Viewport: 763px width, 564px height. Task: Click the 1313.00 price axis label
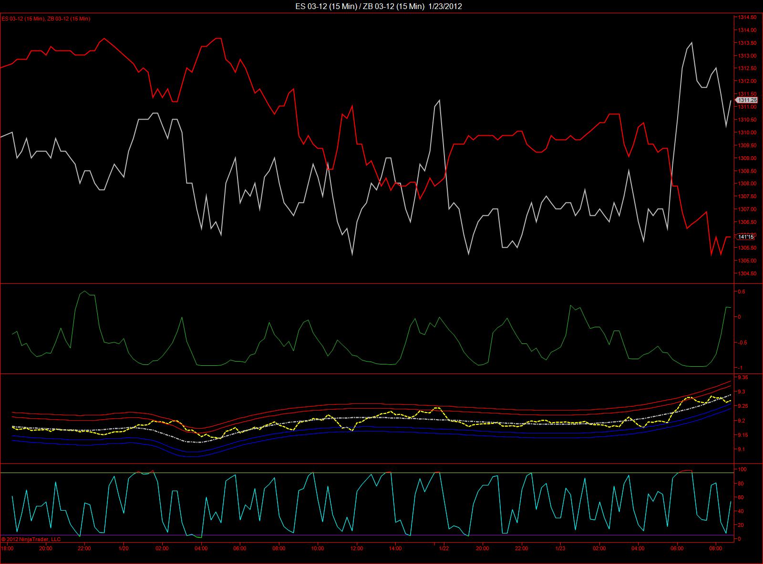coord(747,56)
